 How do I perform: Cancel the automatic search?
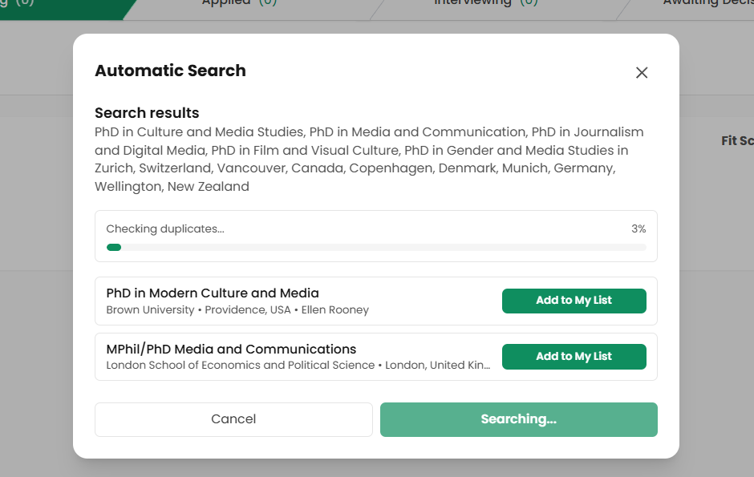(x=233, y=419)
